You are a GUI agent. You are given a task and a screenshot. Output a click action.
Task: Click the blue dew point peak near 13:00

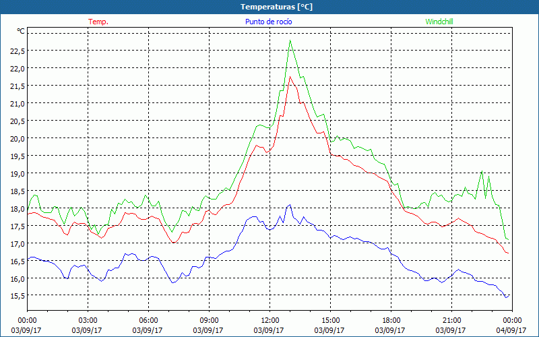coord(290,205)
